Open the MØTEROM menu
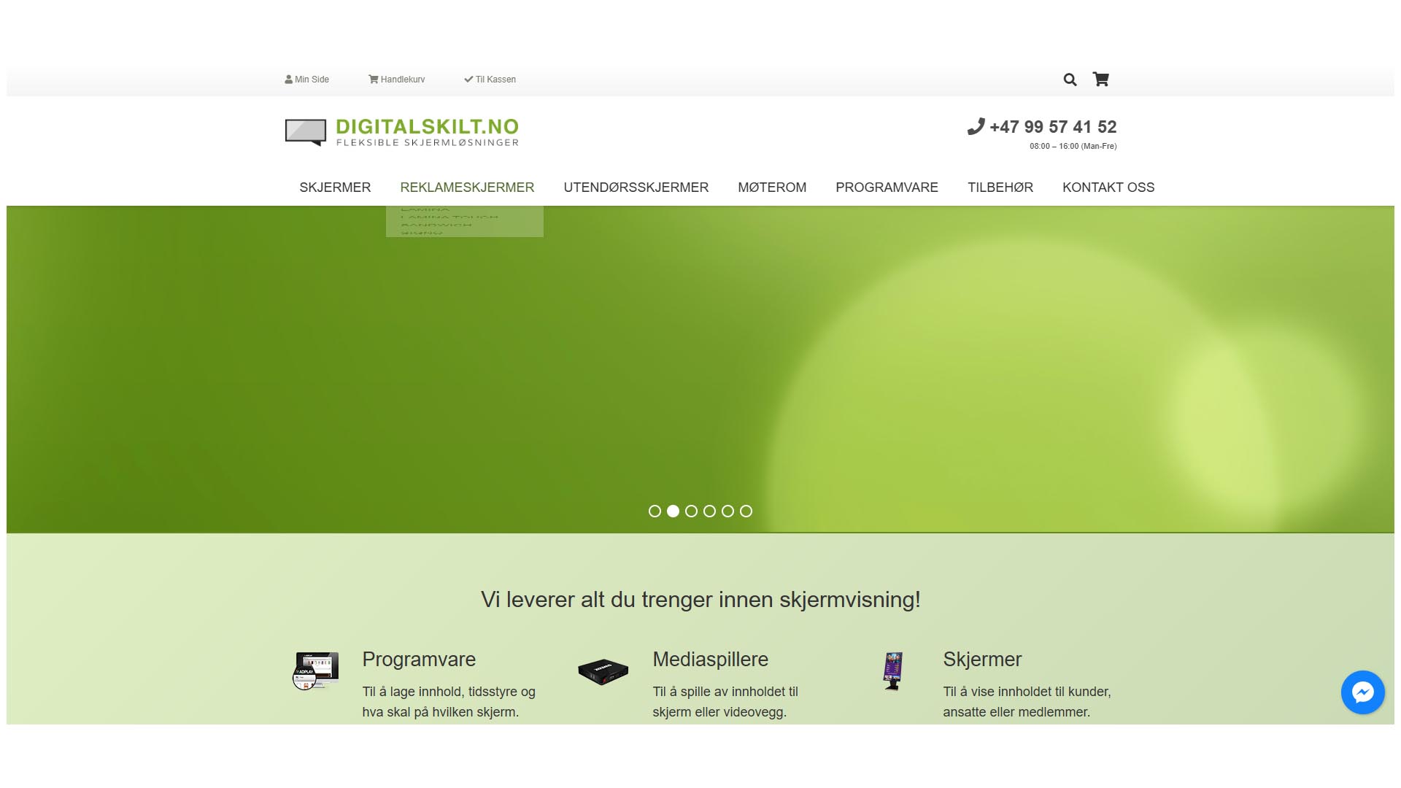 (x=772, y=188)
